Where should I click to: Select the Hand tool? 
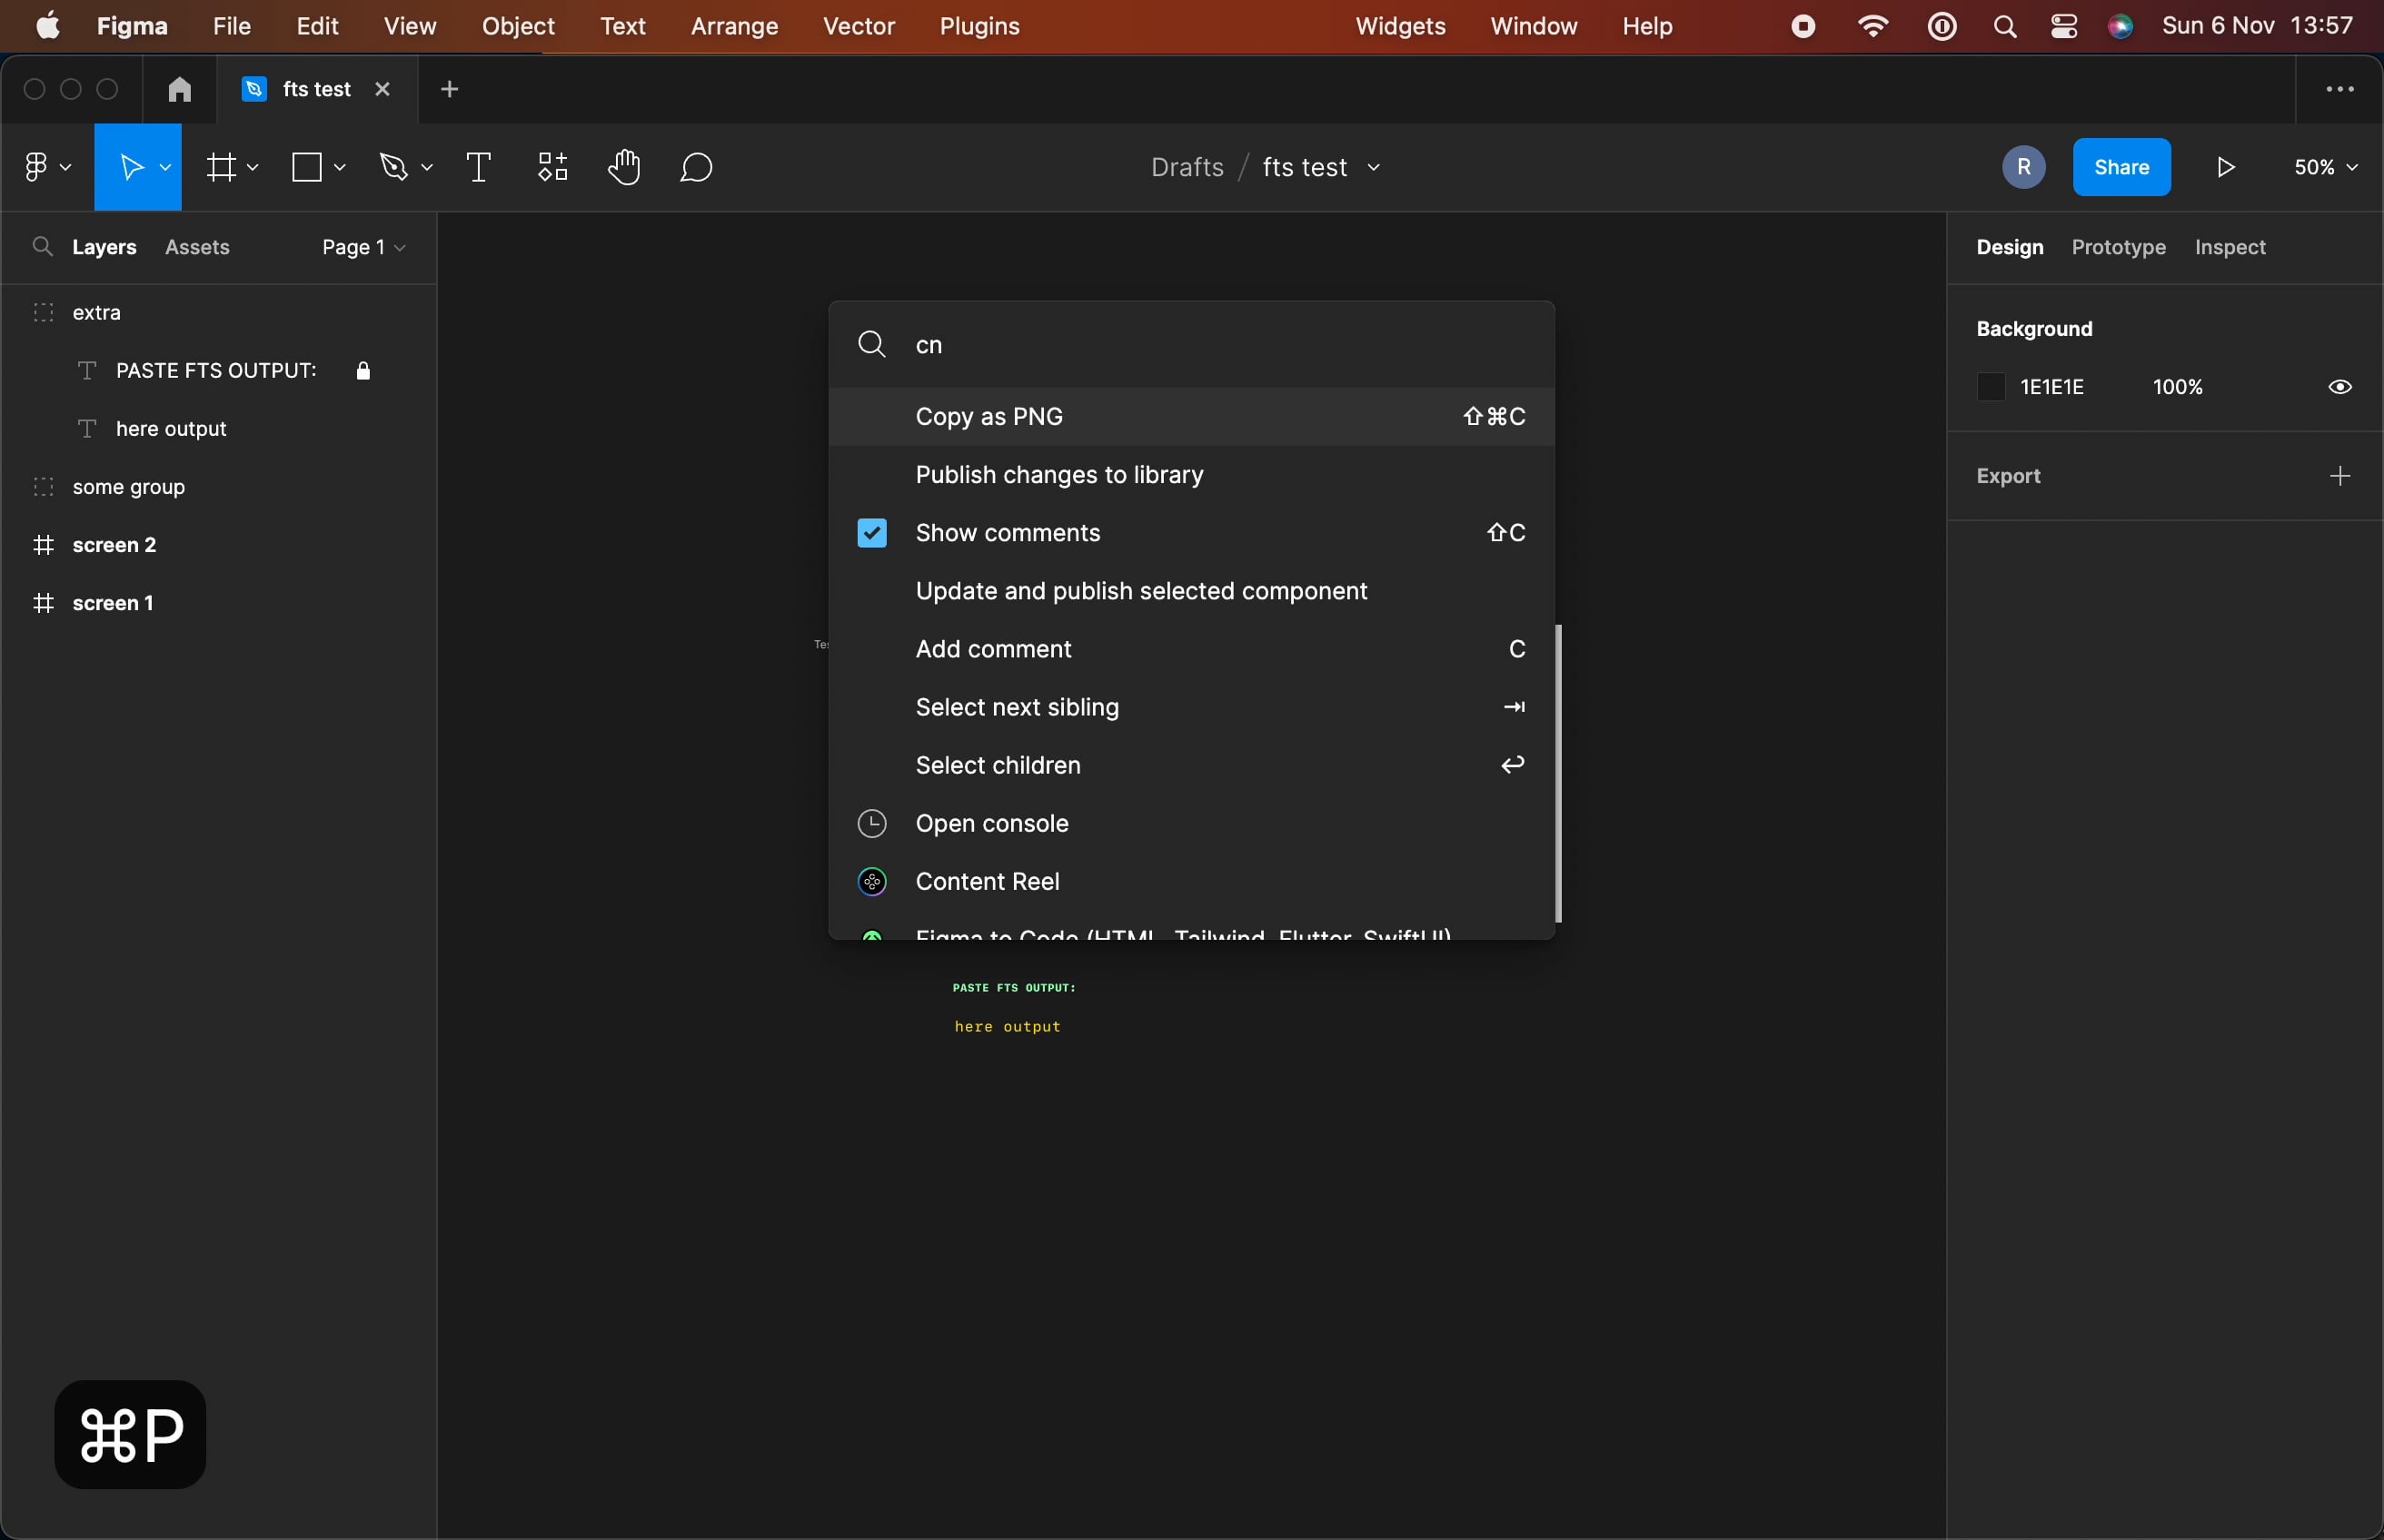tap(625, 166)
